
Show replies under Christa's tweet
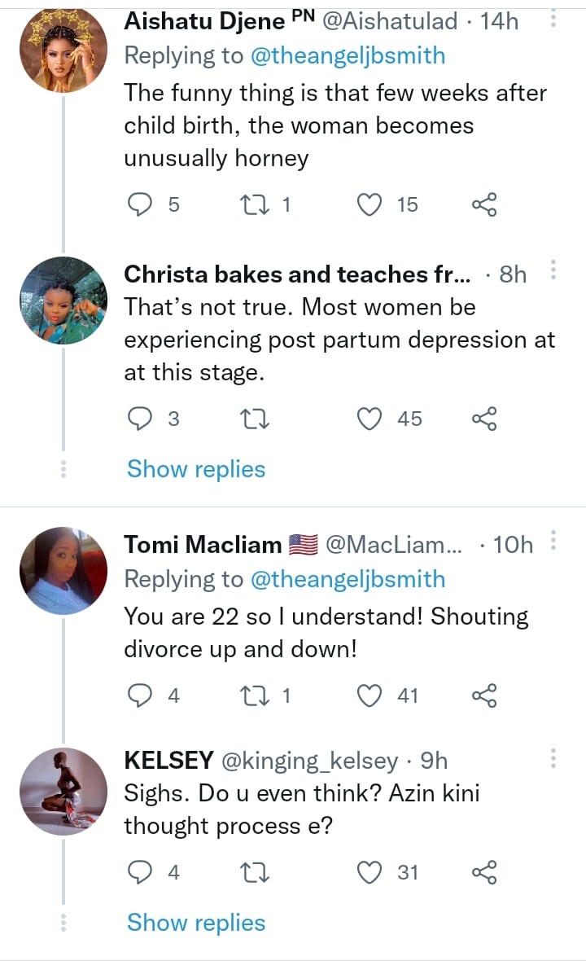tap(196, 469)
